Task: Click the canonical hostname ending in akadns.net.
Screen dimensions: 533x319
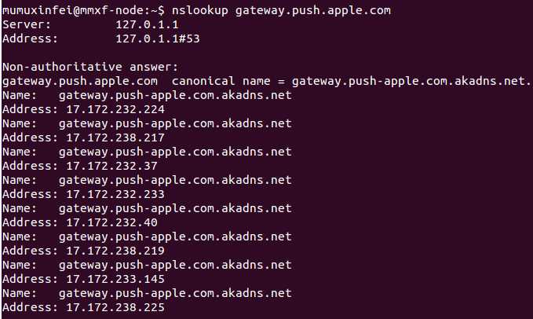Action: [x=411, y=81]
